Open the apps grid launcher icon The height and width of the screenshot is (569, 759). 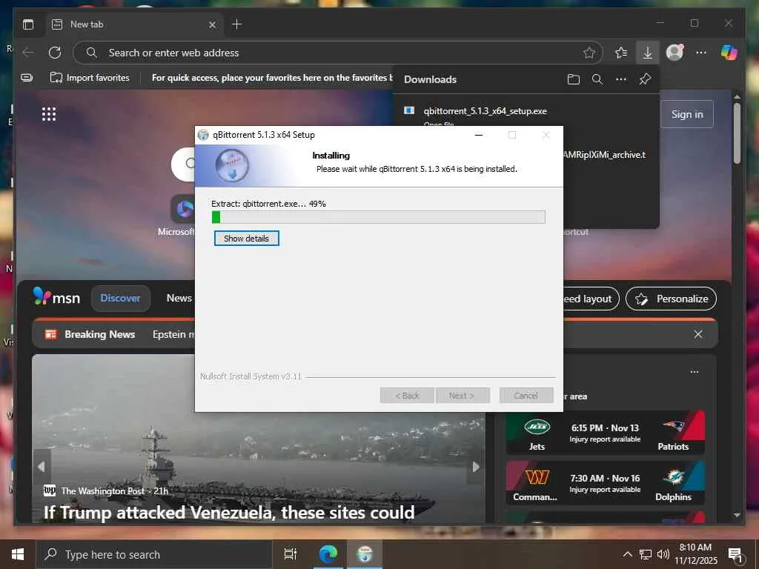point(49,114)
